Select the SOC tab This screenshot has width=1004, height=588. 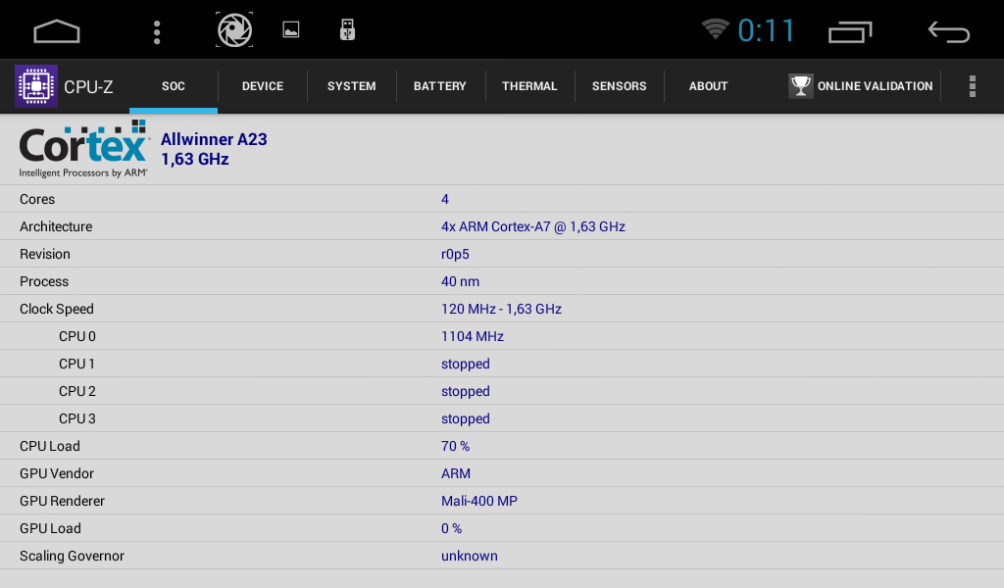point(174,86)
